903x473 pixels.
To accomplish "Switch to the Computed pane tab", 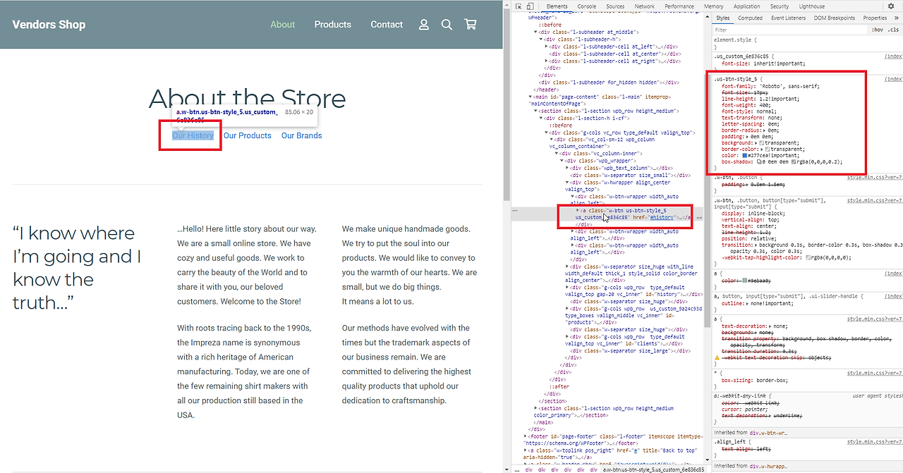I will pyautogui.click(x=750, y=18).
